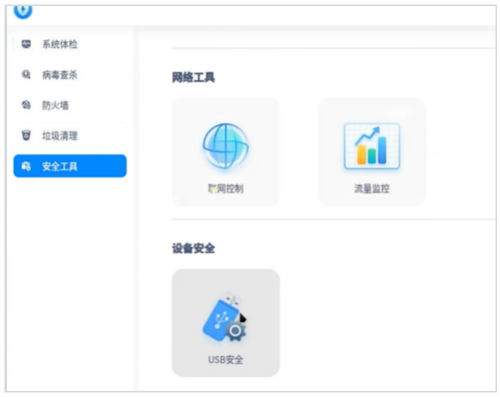Open the 流量监控 bar chart icon
Viewport: 500px width, 397px height.
372,146
